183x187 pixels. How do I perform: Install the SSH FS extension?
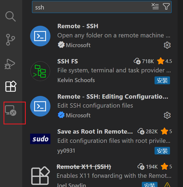[162, 80]
